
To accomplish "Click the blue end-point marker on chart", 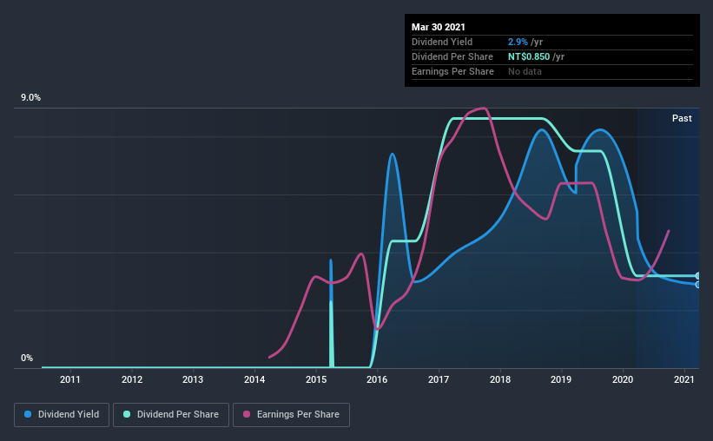I will 698,285.
